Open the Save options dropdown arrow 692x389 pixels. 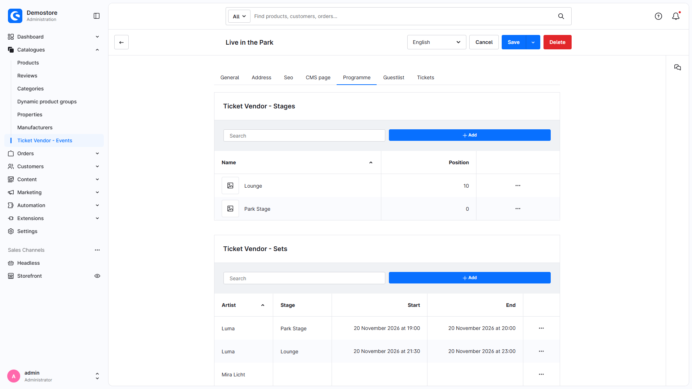(x=533, y=42)
